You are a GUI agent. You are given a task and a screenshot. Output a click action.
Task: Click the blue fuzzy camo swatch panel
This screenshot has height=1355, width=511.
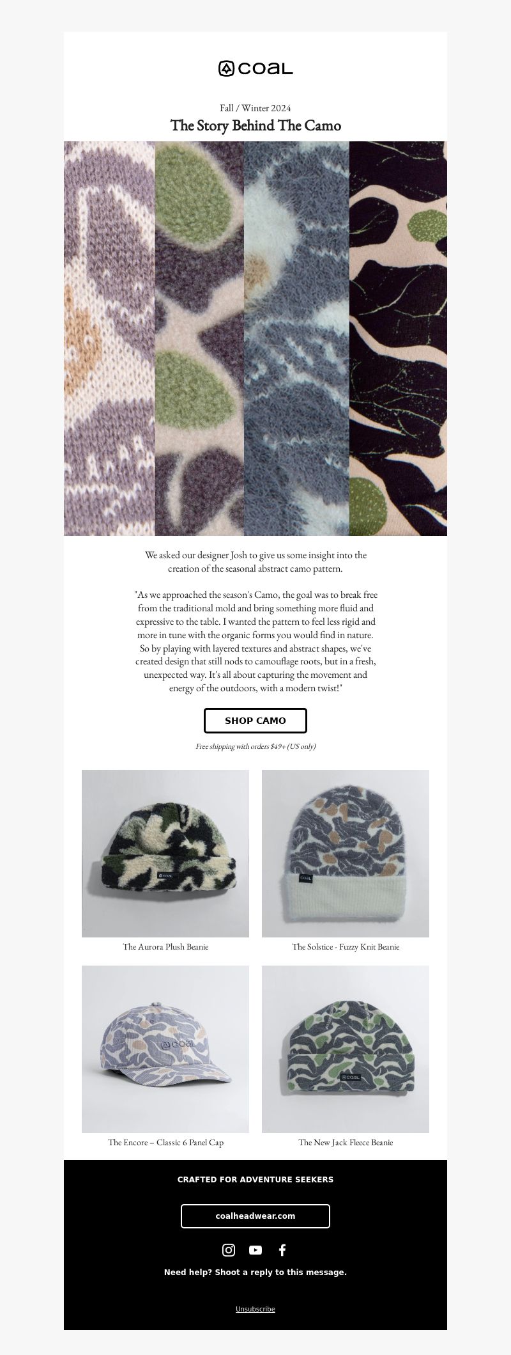(296, 338)
